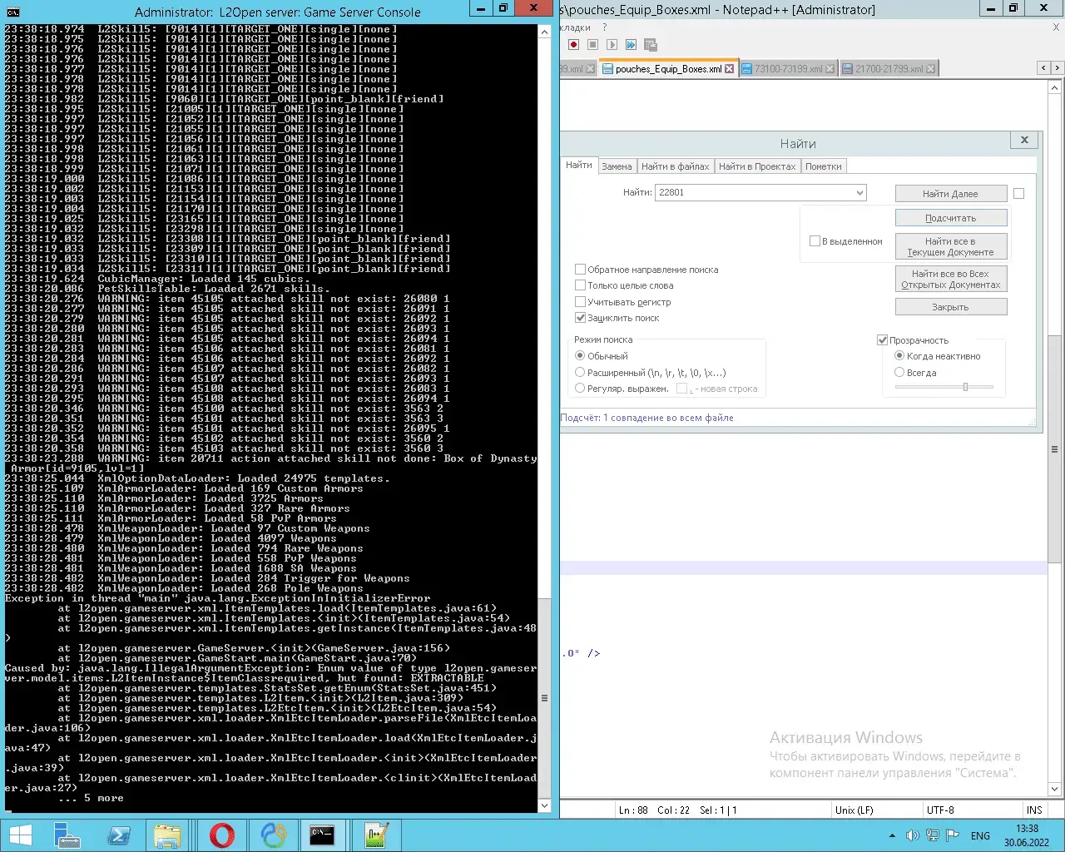Viewport: 1065px width, 852px height.
Task: Click 'Подсчитать' button
Action: tap(951, 218)
